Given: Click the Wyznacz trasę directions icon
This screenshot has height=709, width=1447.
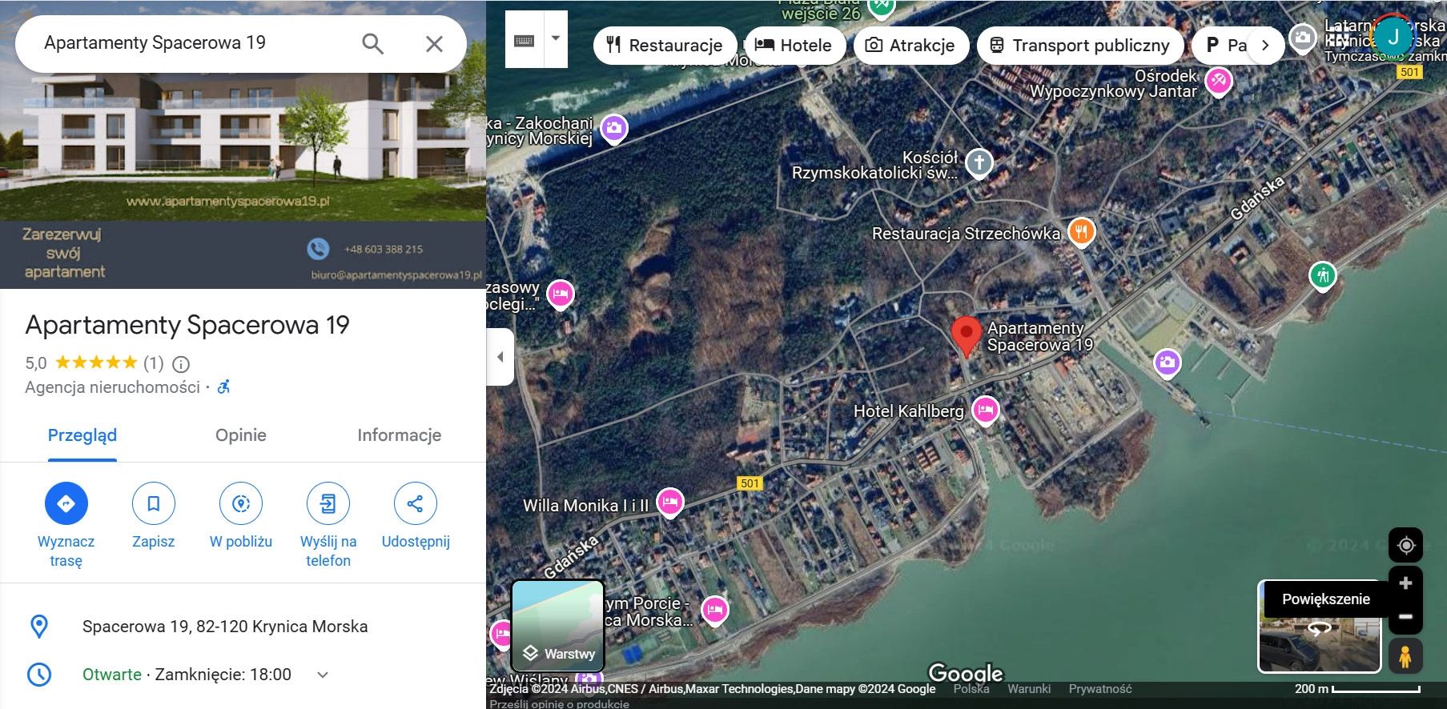Looking at the screenshot, I should (66, 503).
